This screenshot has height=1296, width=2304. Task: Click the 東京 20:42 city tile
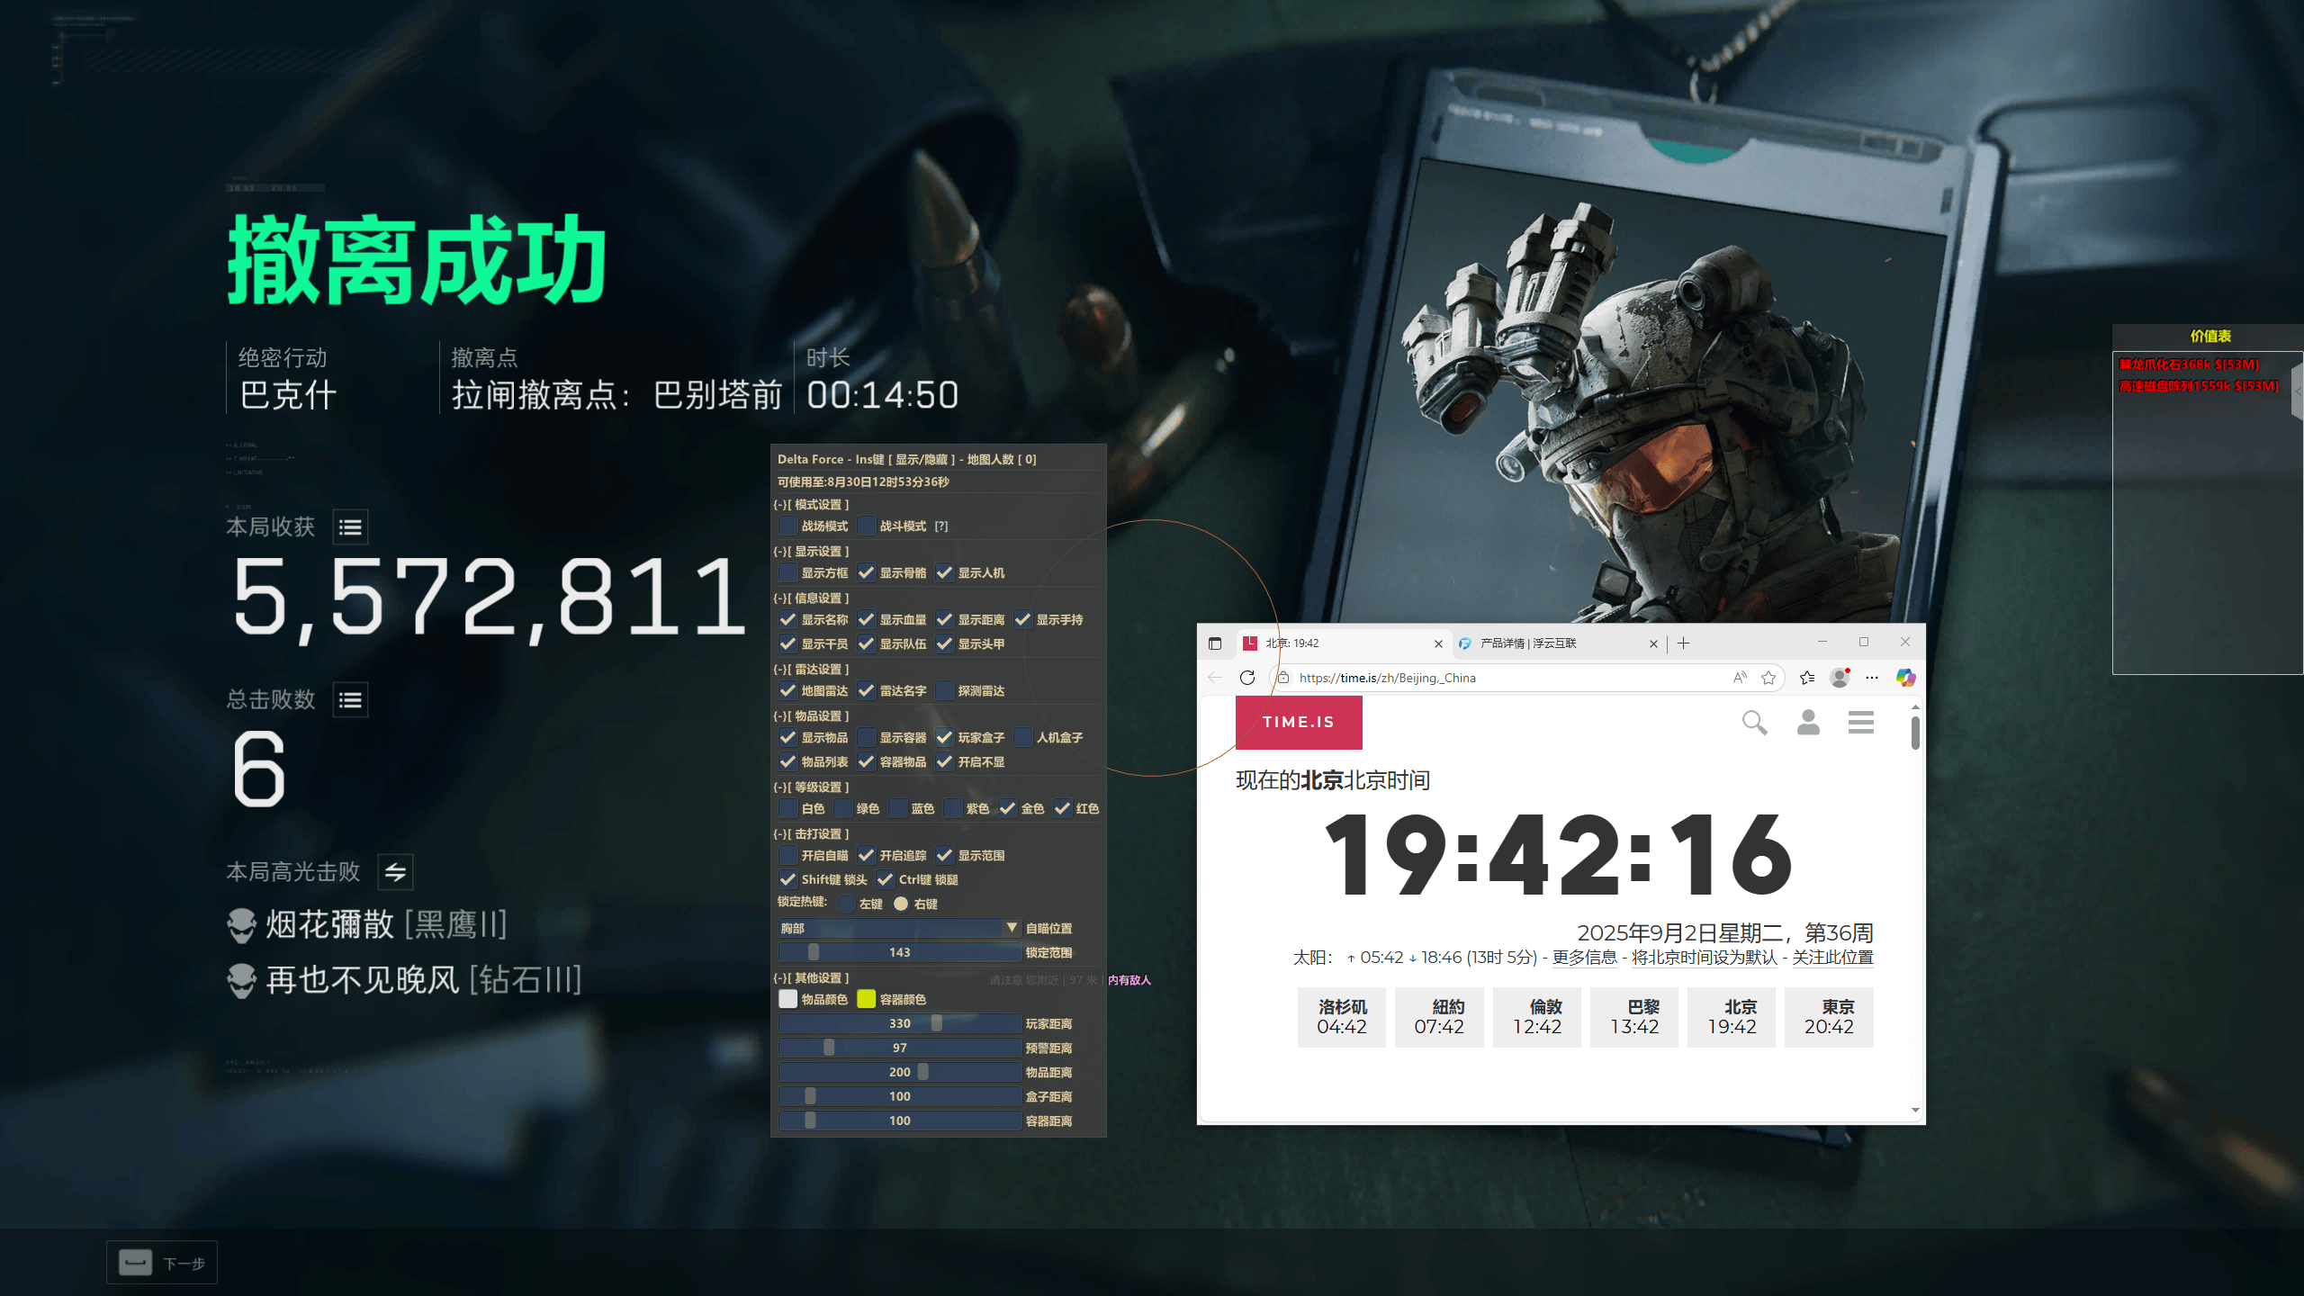(x=1829, y=1017)
